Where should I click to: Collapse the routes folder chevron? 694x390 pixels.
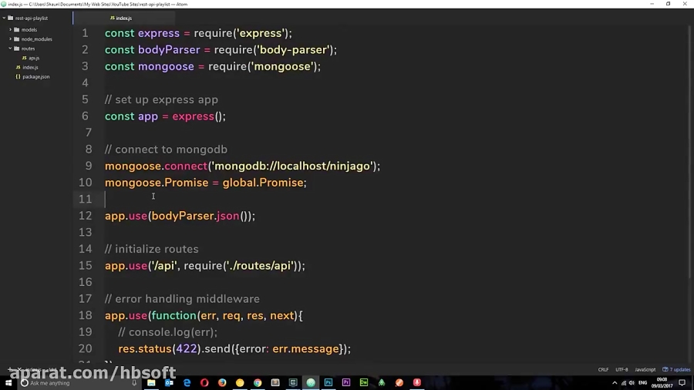10,49
